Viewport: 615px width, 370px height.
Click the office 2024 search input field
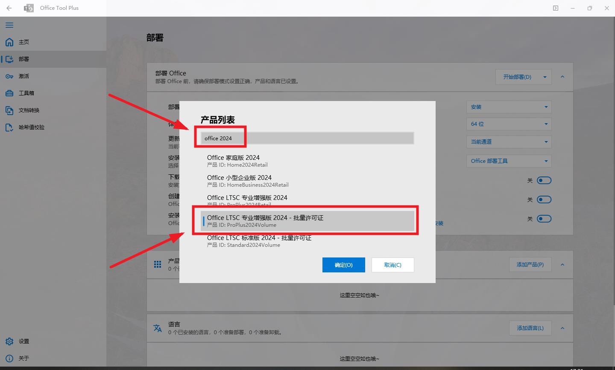pos(304,138)
